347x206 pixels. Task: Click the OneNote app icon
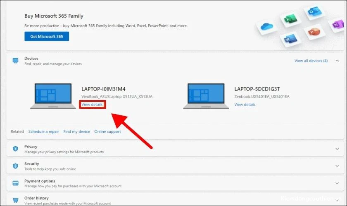pyautogui.click(x=338, y=24)
